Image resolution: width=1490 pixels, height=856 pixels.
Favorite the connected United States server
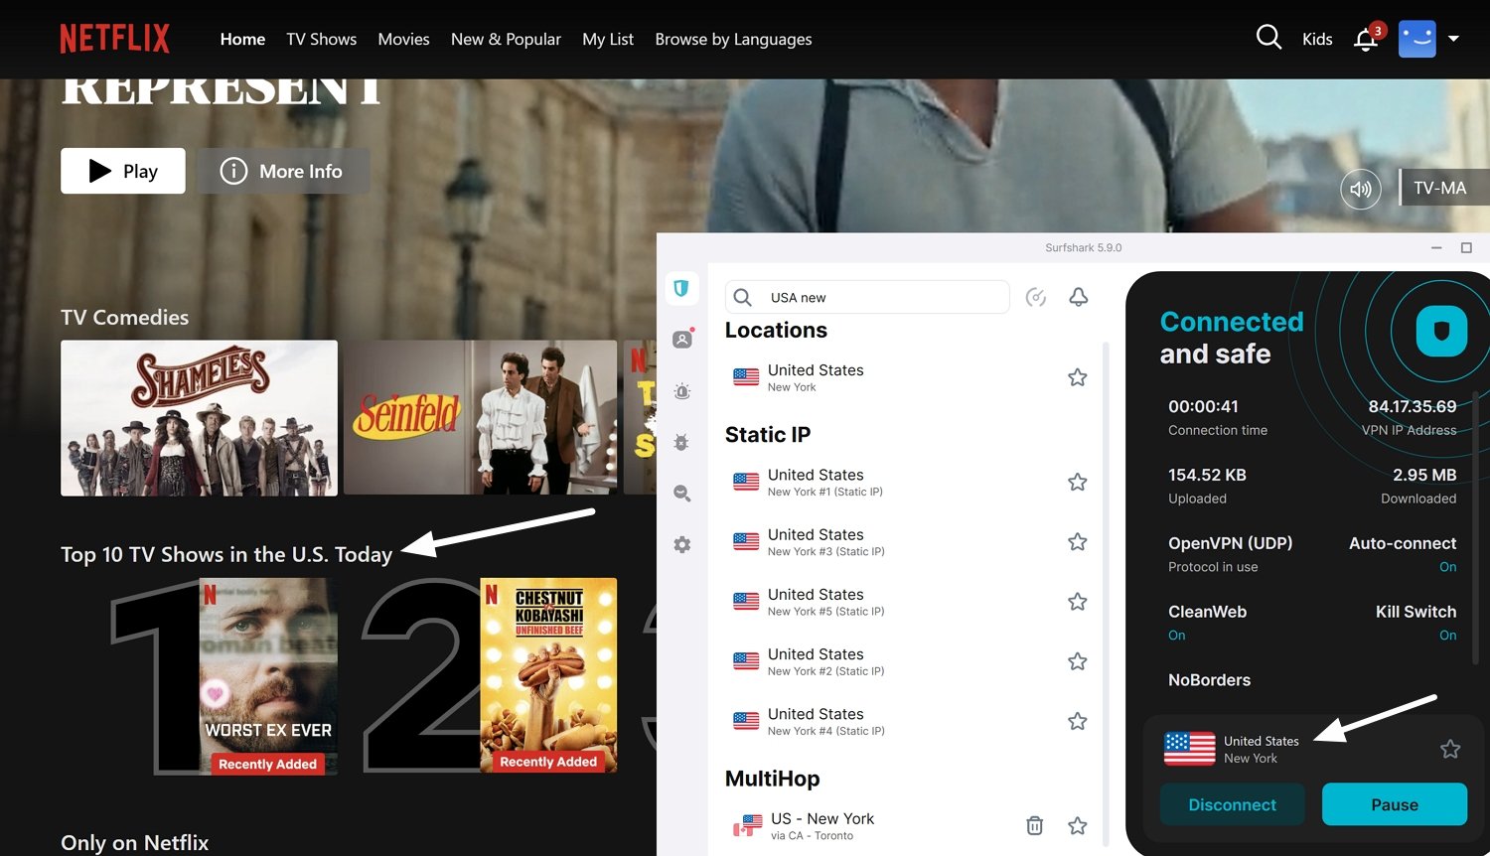(x=1450, y=749)
